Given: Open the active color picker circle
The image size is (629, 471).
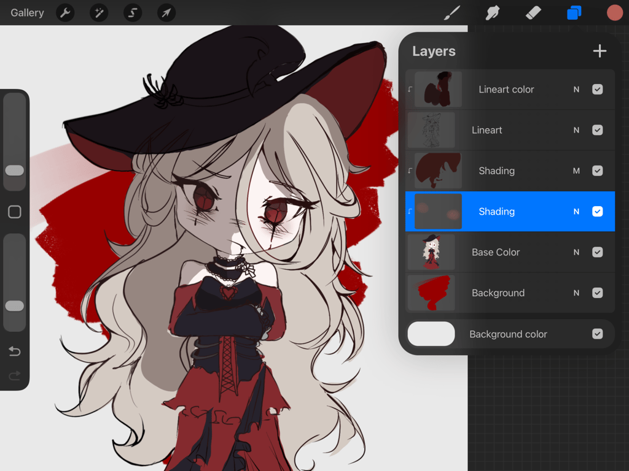Looking at the screenshot, I should [614, 13].
